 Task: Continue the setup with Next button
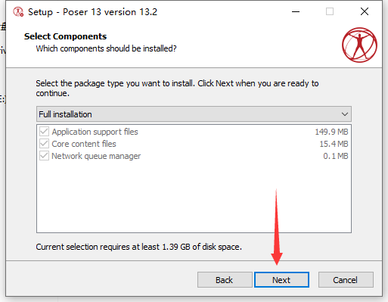pyautogui.click(x=281, y=279)
